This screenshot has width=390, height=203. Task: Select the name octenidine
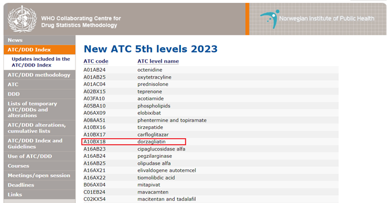[x=150, y=70]
